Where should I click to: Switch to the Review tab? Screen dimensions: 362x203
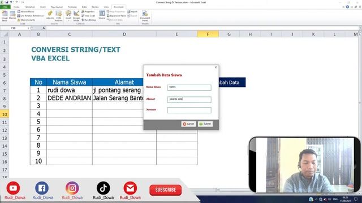tap(95, 7)
